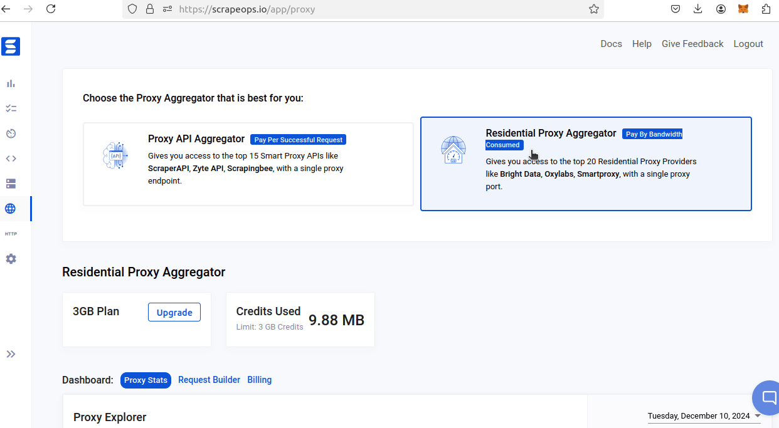Select the globe proxy icon in sidebar
779x428 pixels.
point(11,209)
